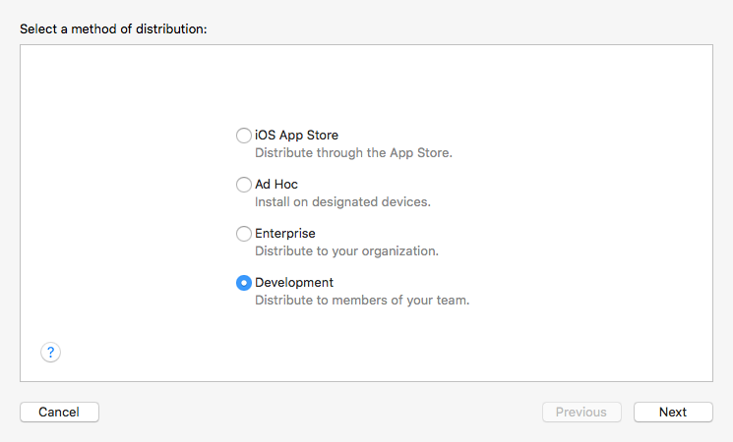The width and height of the screenshot is (733, 442).
Task: Pick the Development radio button
Action: (x=244, y=283)
